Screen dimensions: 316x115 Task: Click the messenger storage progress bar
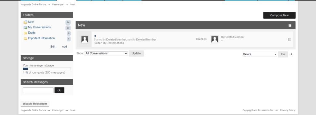[47, 69]
